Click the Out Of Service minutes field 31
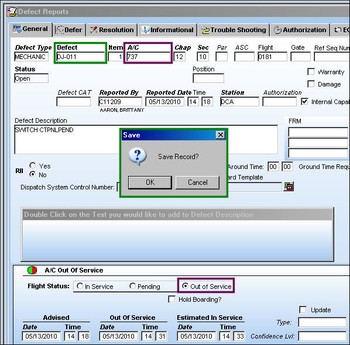Image resolution: width=350 pixels, height=345 pixels. [x=162, y=336]
